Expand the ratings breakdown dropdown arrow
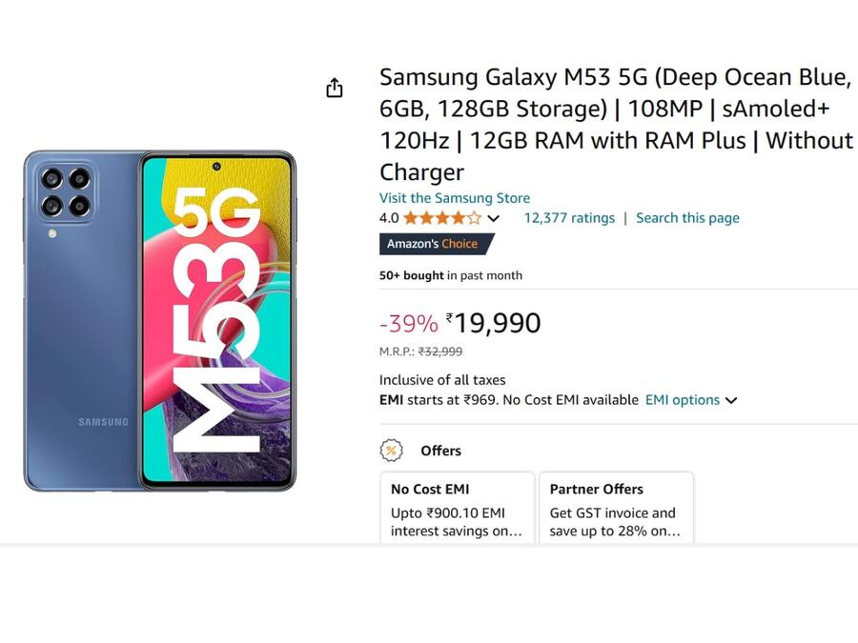Image resolution: width=858 pixels, height=643 pixels. [493, 218]
